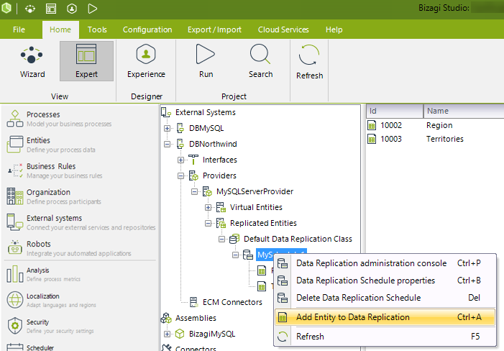Click the Wizard view quick-access icon in title bar
This screenshot has width=504, height=351.
[x=30, y=9]
